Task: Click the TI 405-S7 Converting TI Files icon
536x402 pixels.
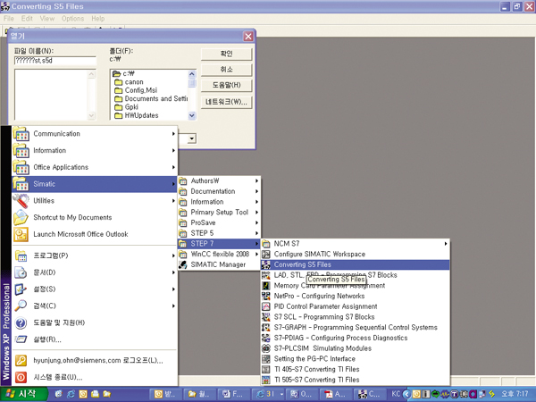Action: pos(266,370)
